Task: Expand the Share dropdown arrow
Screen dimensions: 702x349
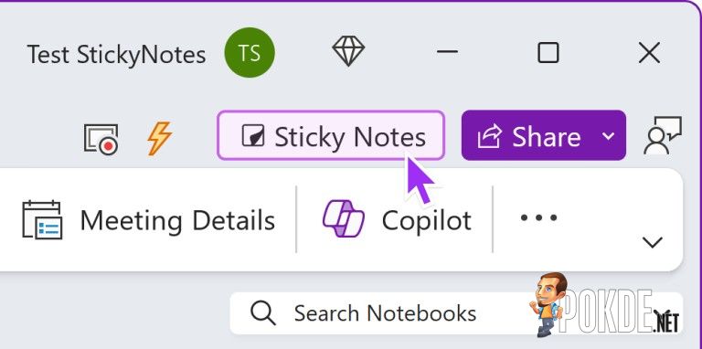Action: 609,135
